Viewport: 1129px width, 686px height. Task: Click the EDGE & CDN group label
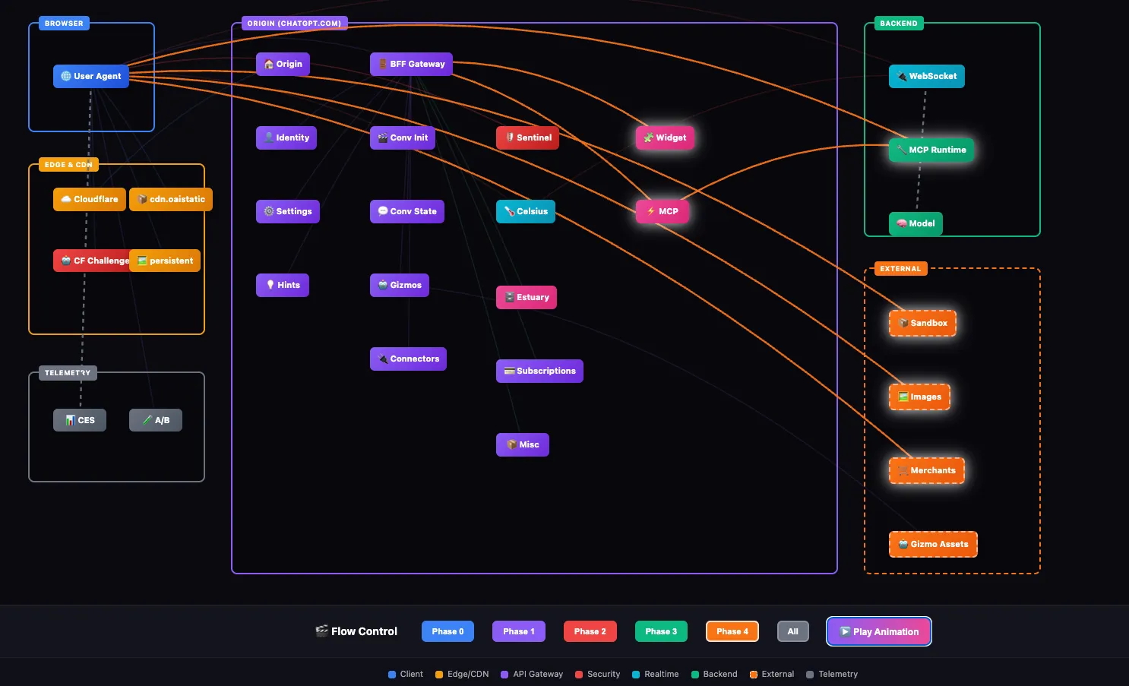click(x=68, y=165)
